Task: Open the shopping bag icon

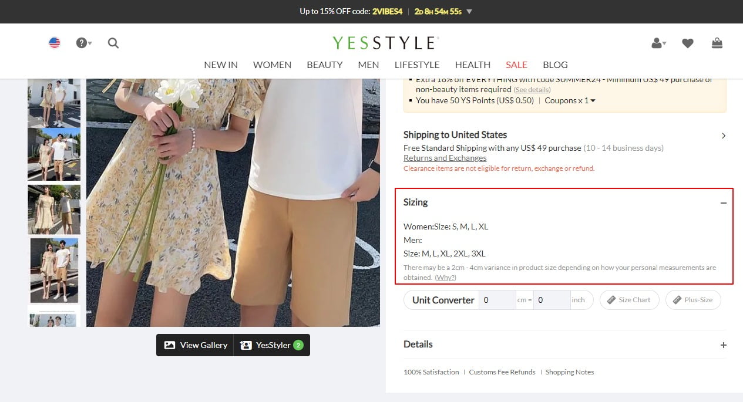Action: [717, 43]
